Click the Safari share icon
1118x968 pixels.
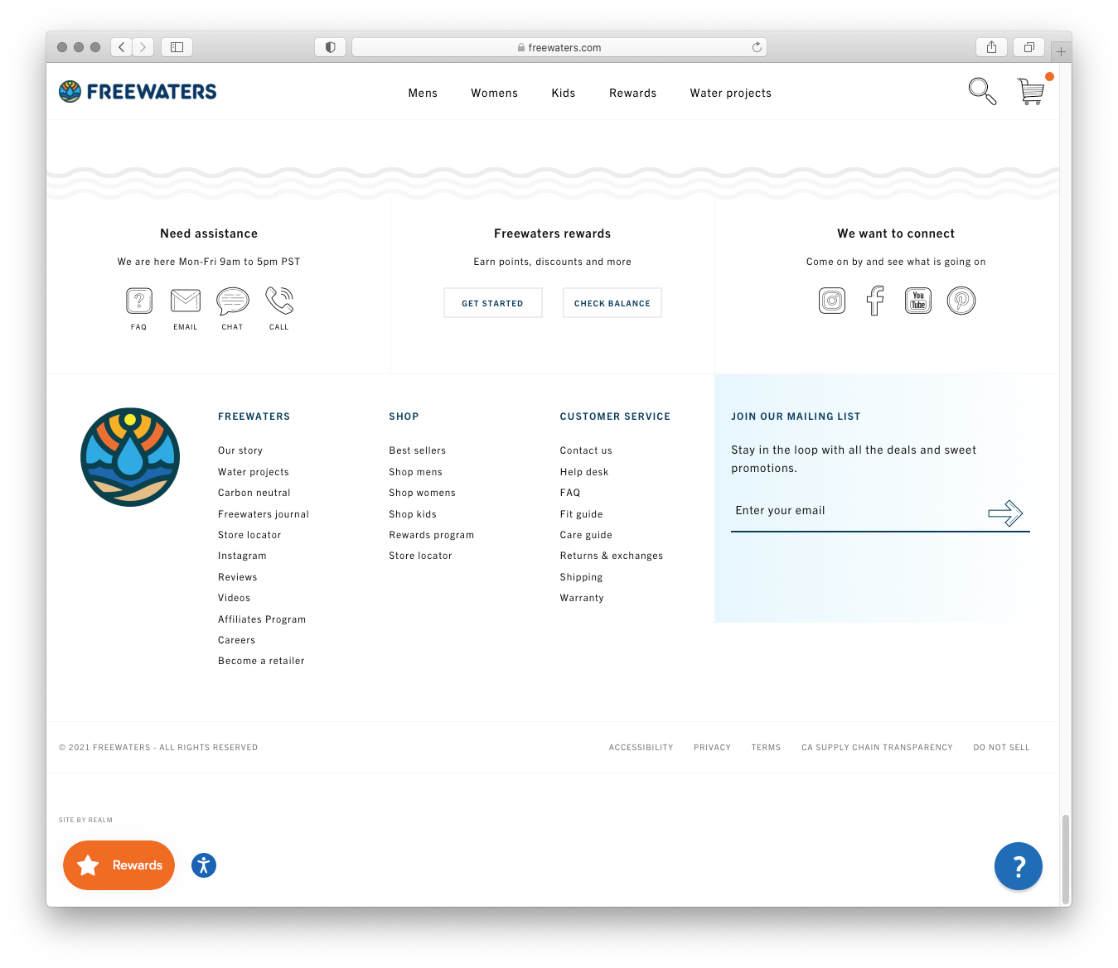click(x=991, y=47)
